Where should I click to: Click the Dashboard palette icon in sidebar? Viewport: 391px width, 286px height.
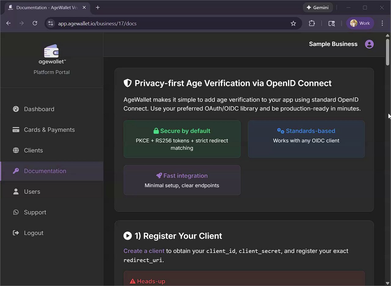(x=16, y=109)
